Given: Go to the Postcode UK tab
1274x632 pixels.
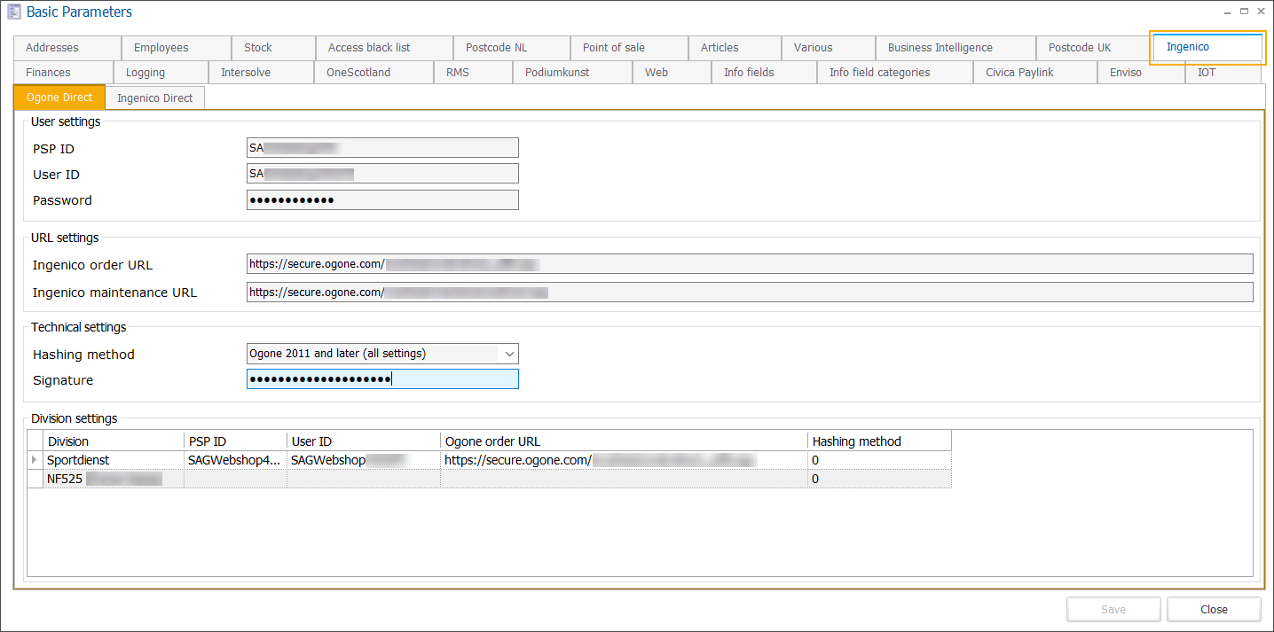Looking at the screenshot, I should 1089,48.
